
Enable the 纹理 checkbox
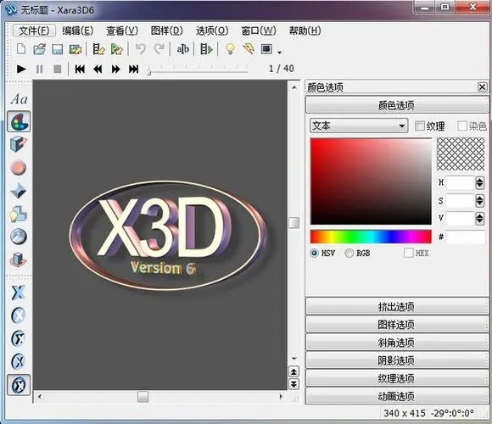419,126
